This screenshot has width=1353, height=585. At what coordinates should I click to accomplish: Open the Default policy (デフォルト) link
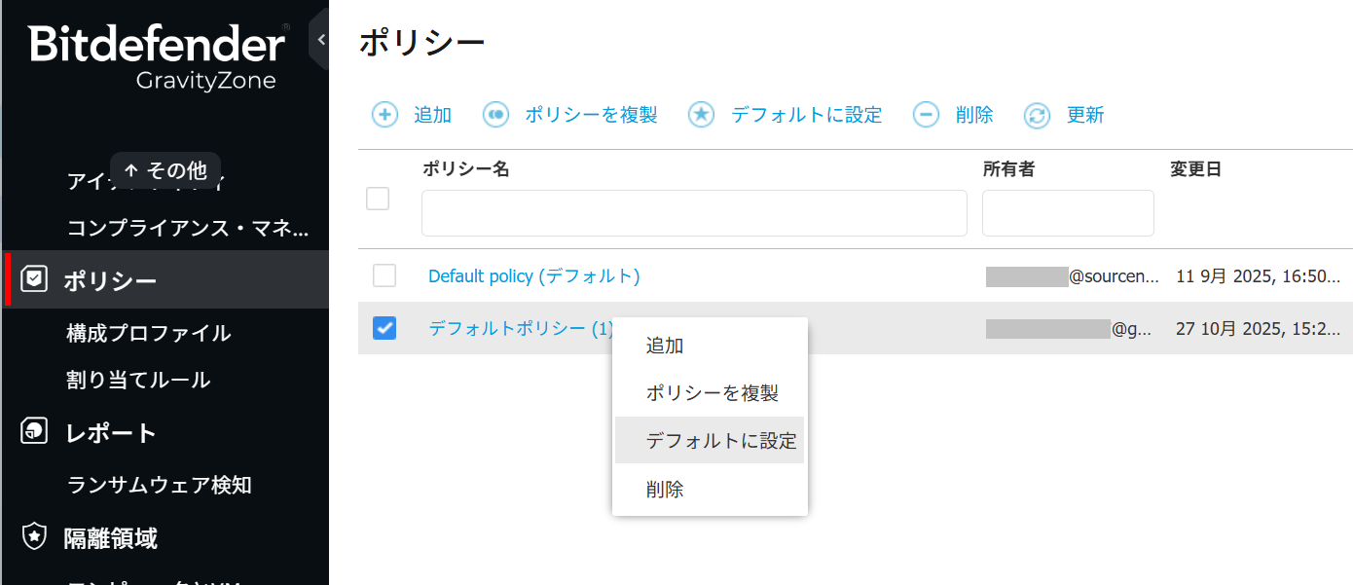[533, 276]
